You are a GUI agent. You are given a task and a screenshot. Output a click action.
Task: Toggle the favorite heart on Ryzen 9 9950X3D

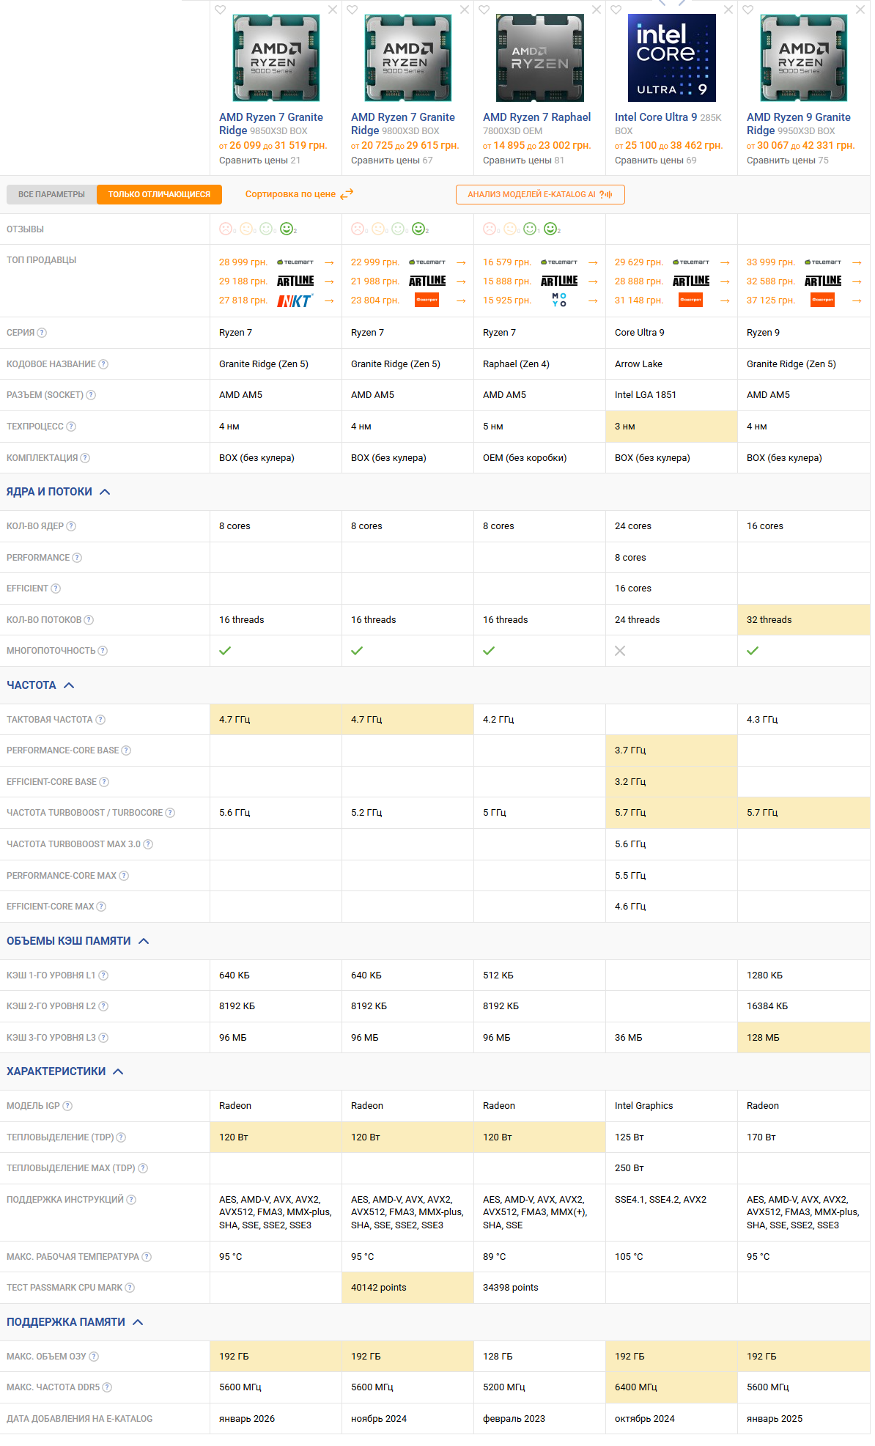(748, 10)
